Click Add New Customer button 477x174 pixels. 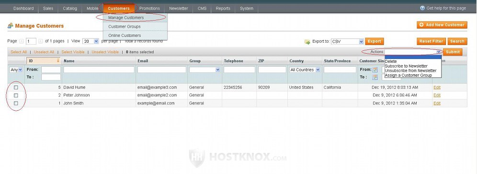click(x=442, y=25)
